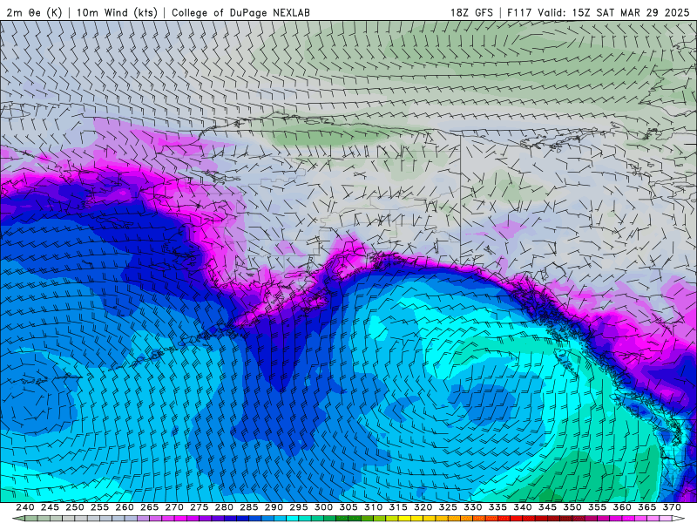Click the 'Valid: 15Z SAT MAR 29 2025' text
The width and height of the screenshot is (697, 523).
click(613, 12)
